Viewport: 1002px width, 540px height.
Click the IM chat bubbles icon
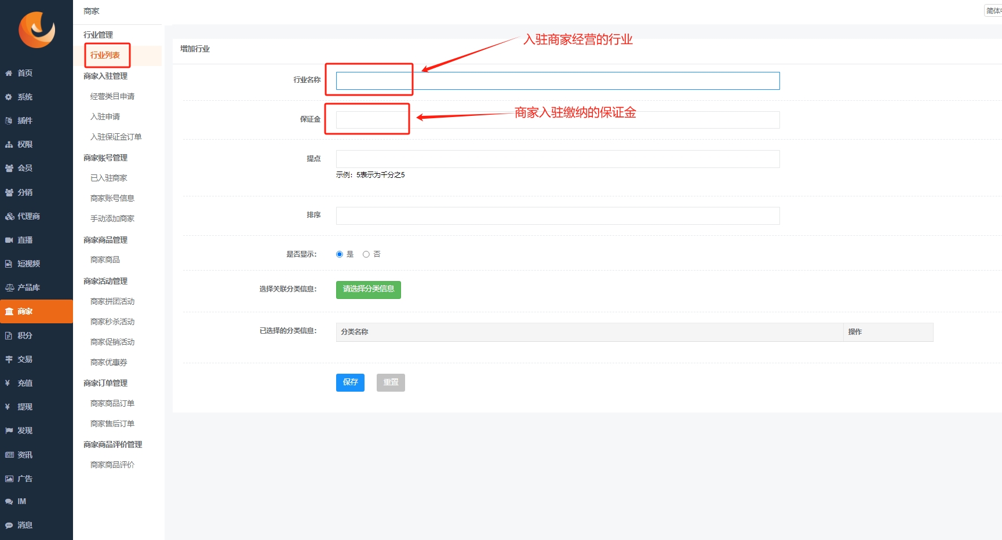tap(9, 502)
